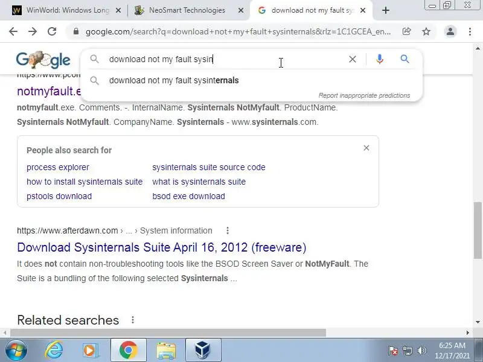
Task: Open sysinternals suite source code link
Action: [x=209, y=167]
